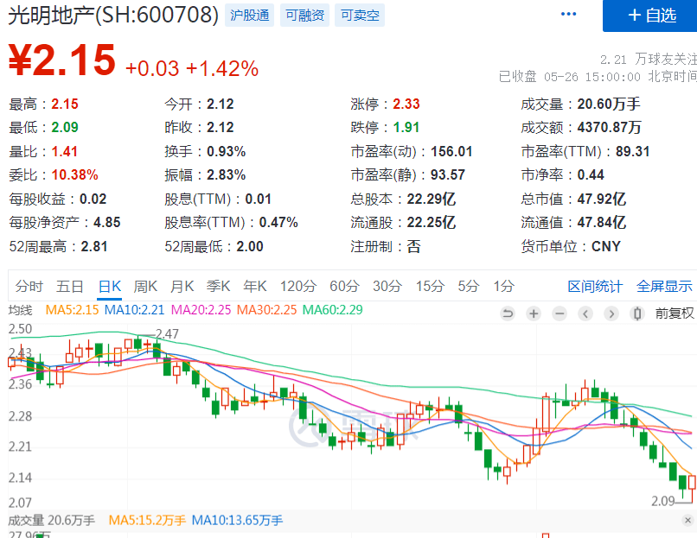Switch to the 五日 chart tab
The height and width of the screenshot is (538, 697).
pos(70,287)
